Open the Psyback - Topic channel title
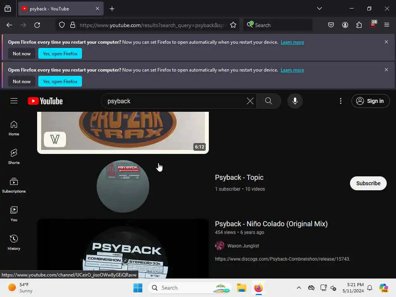Screen dimensions: 396x297 coord(239,178)
